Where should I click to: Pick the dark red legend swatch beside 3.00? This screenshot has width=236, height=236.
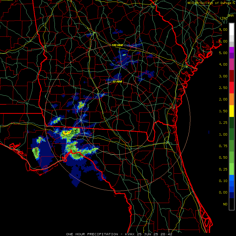[x=232, y=76]
